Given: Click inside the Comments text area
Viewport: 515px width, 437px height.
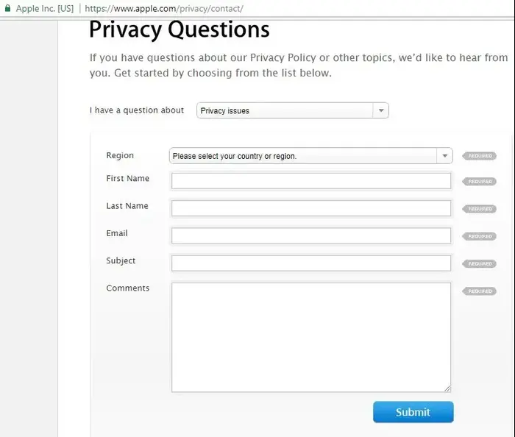Looking at the screenshot, I should tap(311, 338).
